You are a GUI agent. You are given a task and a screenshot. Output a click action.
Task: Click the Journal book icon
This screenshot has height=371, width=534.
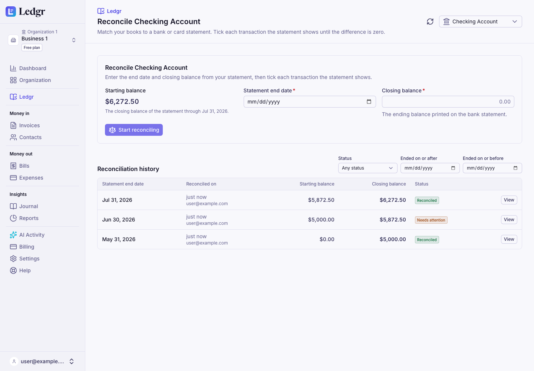[x=13, y=206]
